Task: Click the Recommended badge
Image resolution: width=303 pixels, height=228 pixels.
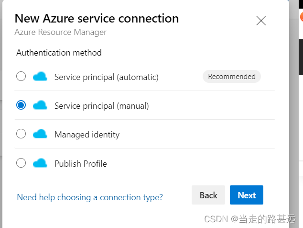Action: pyautogui.click(x=232, y=77)
